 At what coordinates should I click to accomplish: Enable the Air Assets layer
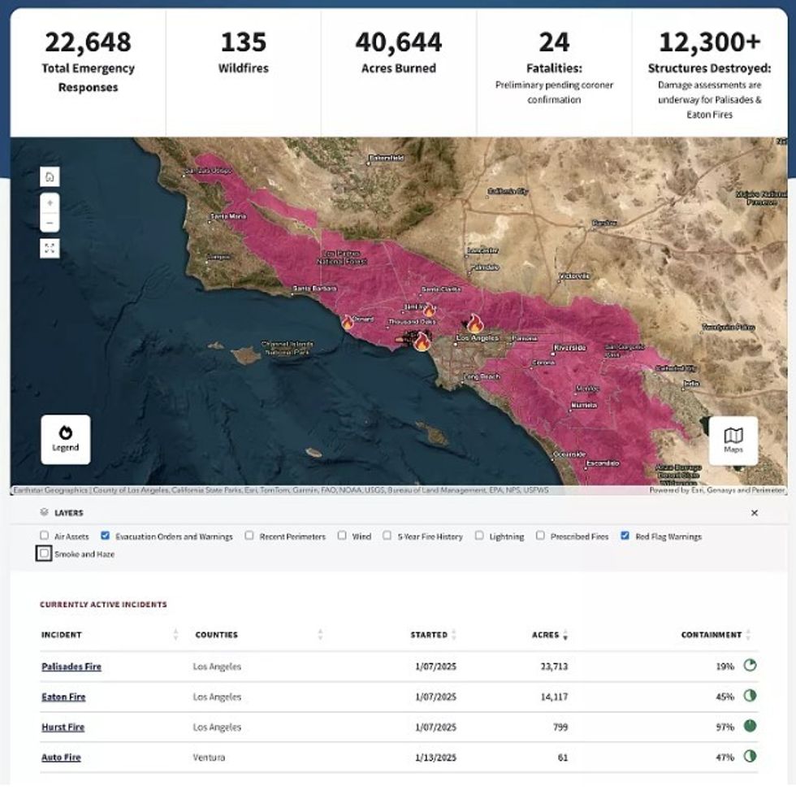pos(45,536)
